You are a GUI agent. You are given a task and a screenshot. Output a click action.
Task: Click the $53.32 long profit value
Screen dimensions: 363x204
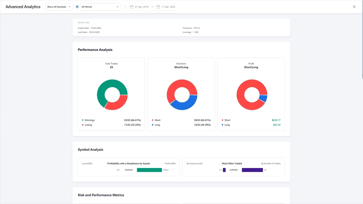coord(277,125)
